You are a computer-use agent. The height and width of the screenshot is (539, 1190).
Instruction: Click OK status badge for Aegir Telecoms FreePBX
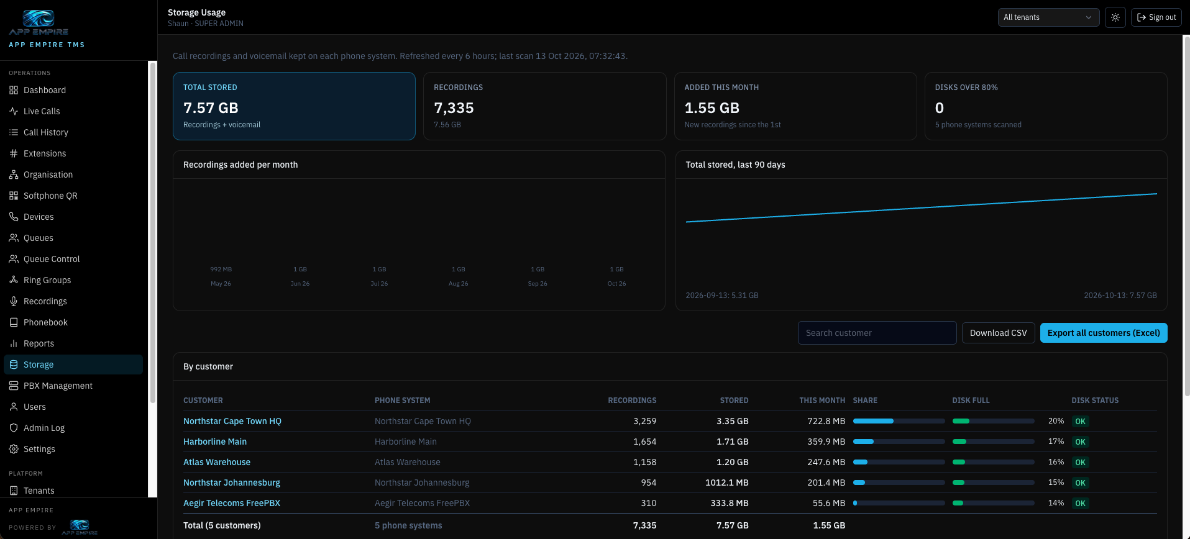coord(1081,503)
